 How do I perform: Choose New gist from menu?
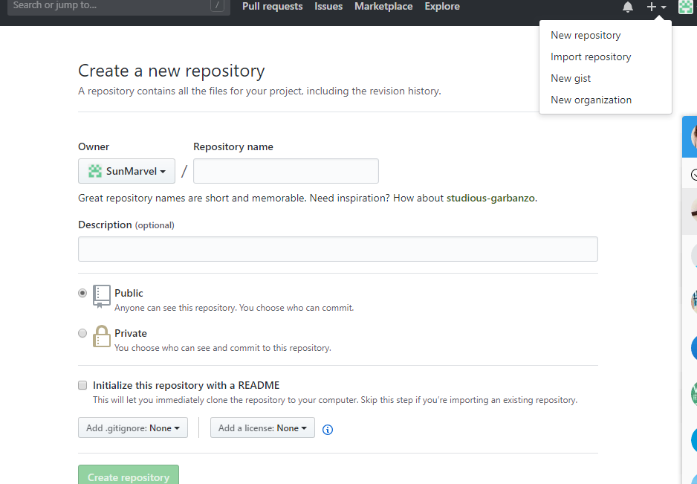pos(571,78)
